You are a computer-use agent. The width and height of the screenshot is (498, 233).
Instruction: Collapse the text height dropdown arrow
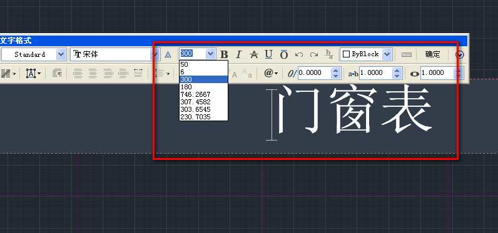click(210, 54)
